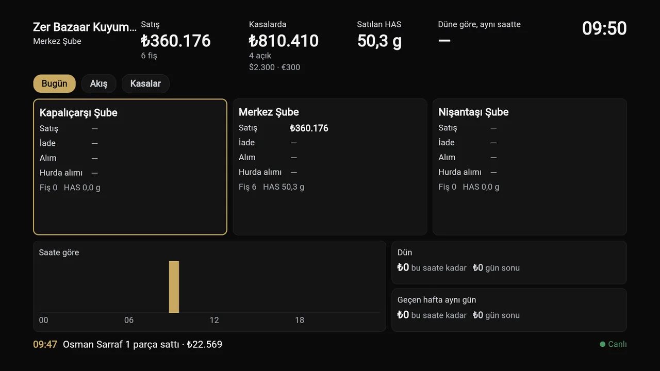Click the 'Merkez Şube' subtitle under store name
This screenshot has width=660, height=371.
click(57, 41)
